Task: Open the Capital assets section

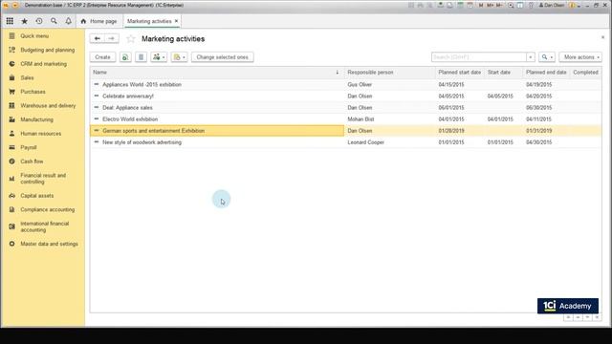Action: (36, 196)
